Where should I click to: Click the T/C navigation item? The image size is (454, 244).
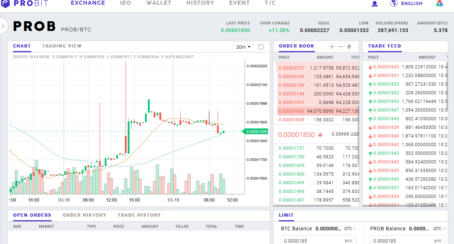270,3
